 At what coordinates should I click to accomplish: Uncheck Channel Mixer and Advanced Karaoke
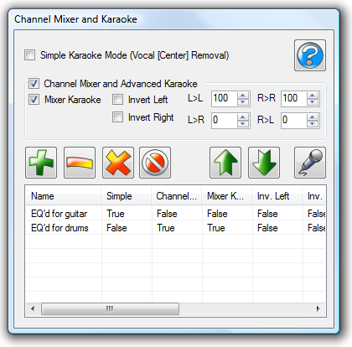point(34,84)
